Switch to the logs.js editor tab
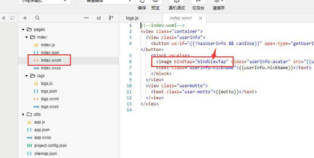Screen dimensions: 314x158 (x=132, y=18)
